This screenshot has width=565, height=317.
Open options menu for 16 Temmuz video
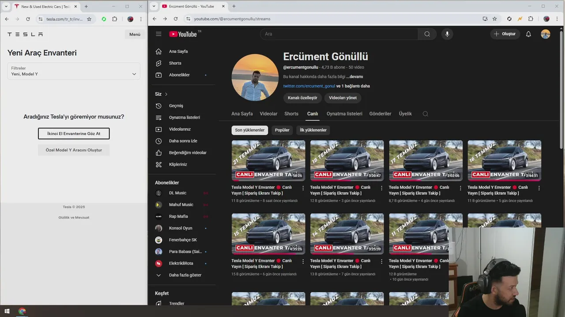(539, 188)
